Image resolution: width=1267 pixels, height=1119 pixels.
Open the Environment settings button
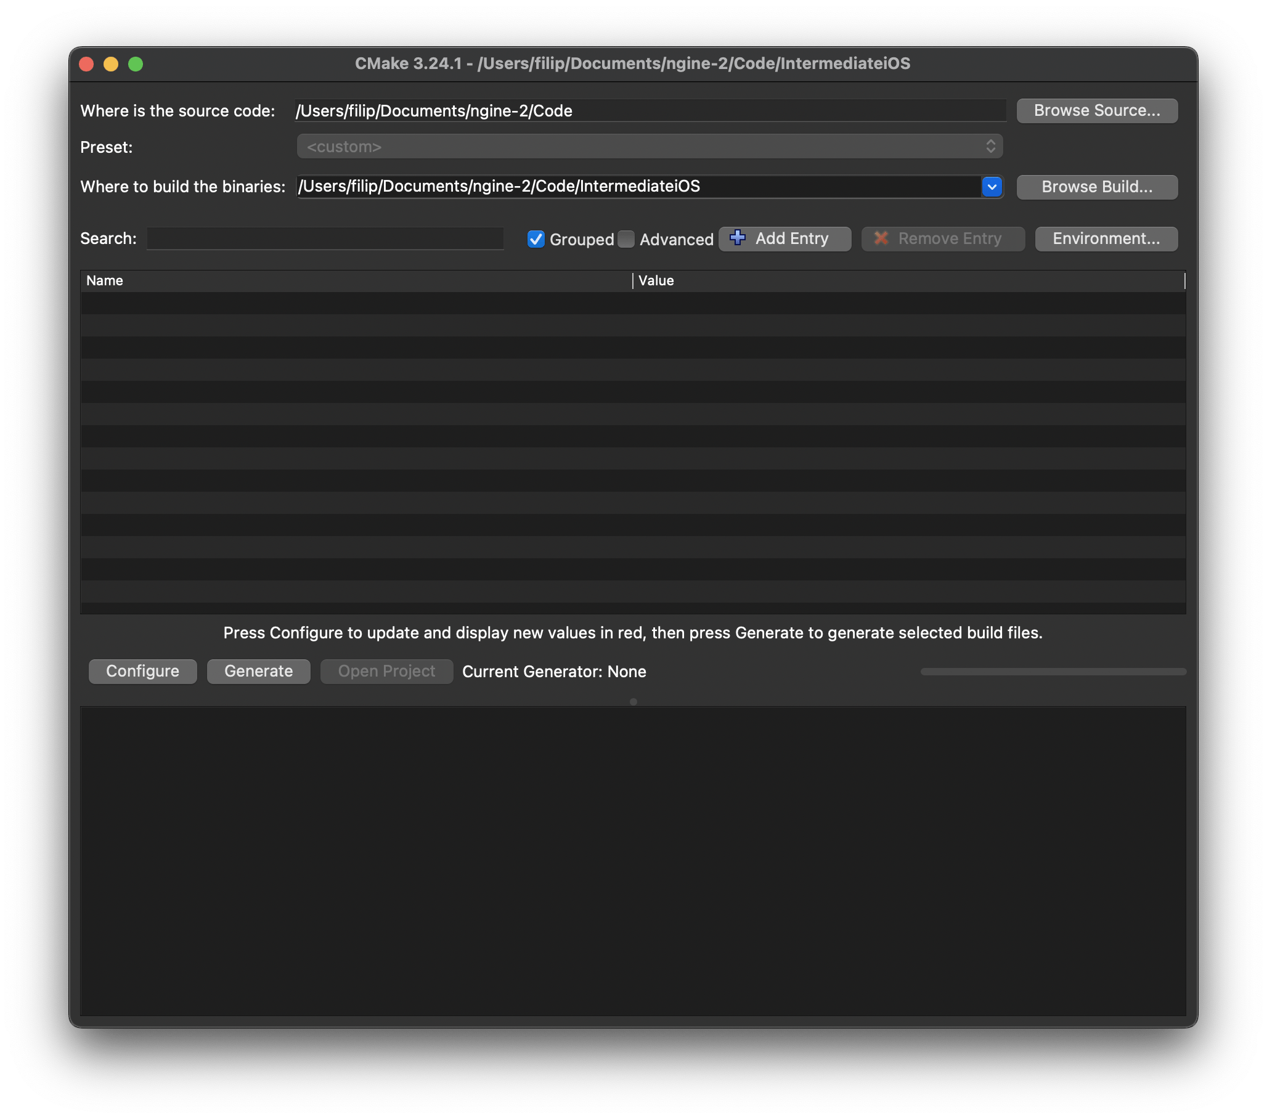(x=1106, y=238)
